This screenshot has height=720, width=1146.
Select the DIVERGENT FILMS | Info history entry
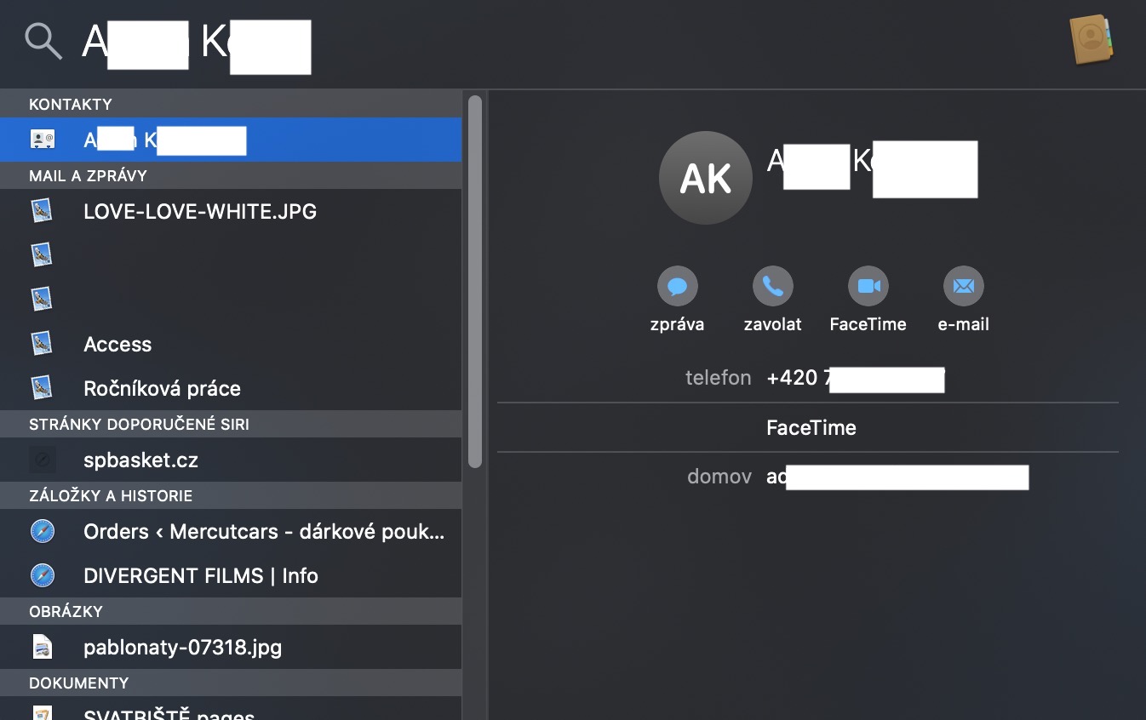pyautogui.click(x=201, y=575)
